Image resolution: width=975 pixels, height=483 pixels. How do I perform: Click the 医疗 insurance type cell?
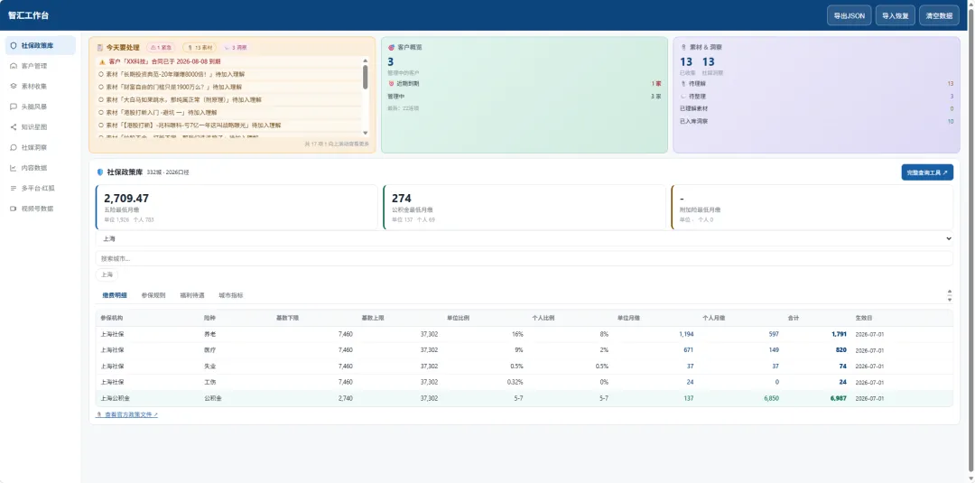pos(209,350)
